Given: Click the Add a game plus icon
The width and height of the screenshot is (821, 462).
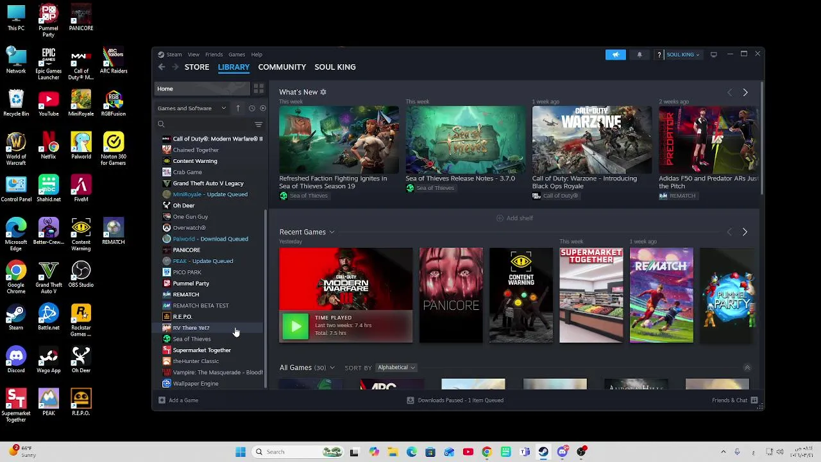Looking at the screenshot, I should [x=162, y=400].
